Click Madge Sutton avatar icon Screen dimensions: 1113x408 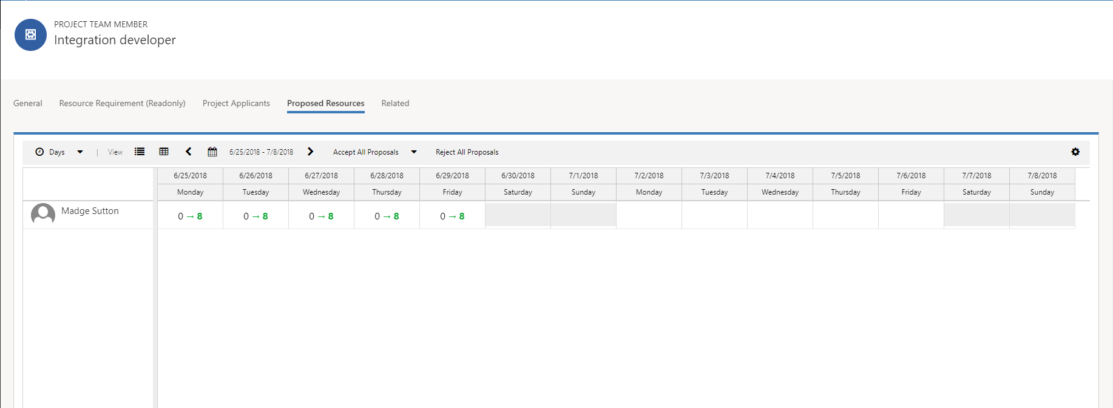43,215
